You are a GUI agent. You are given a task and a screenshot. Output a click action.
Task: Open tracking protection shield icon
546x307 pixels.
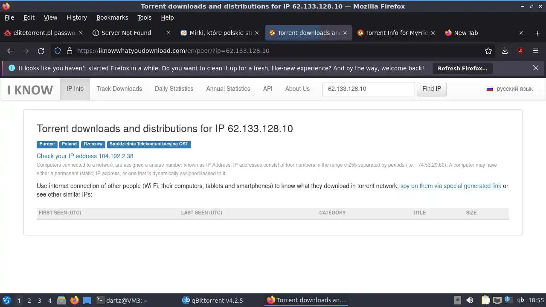coord(58,51)
